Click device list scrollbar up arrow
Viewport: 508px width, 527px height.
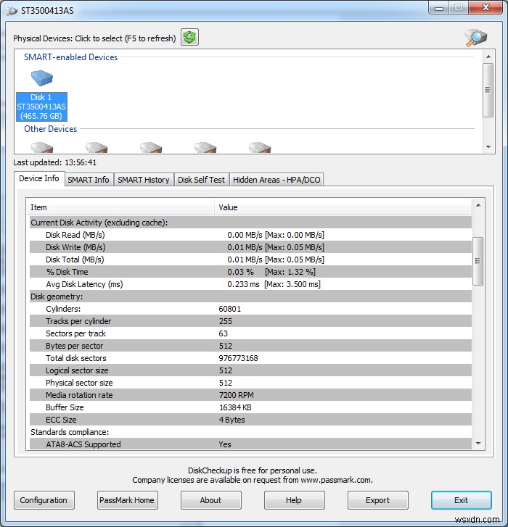click(x=488, y=57)
